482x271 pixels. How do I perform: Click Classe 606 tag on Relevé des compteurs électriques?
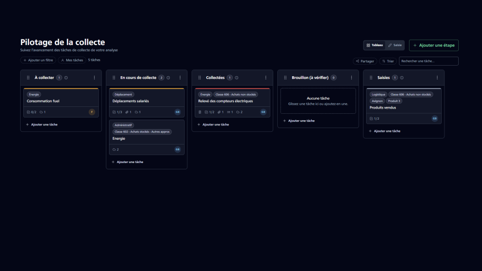tap(236, 95)
